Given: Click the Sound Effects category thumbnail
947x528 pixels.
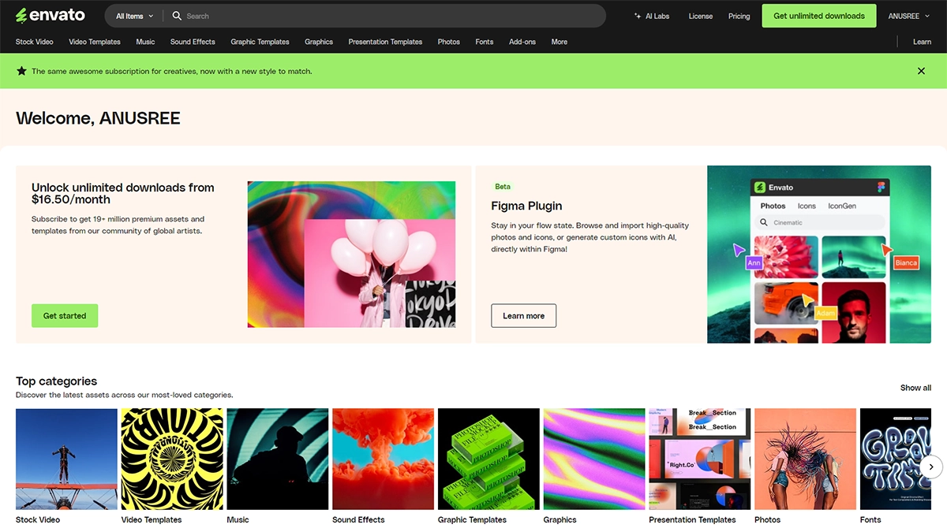Looking at the screenshot, I should [383, 459].
